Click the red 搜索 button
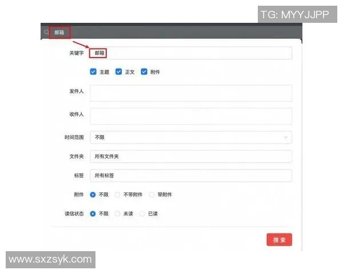343x274 pixels. (279, 240)
